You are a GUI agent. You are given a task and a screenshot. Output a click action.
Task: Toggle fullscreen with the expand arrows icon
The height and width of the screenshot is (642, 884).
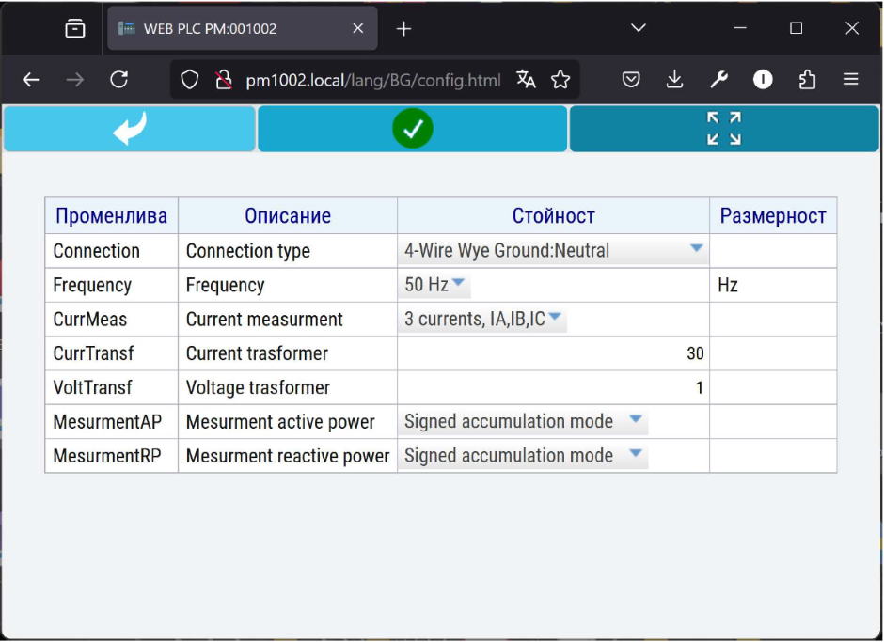[x=724, y=129]
